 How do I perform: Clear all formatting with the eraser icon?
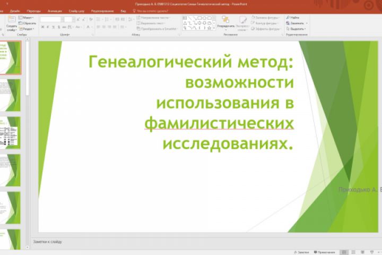click(x=91, y=20)
